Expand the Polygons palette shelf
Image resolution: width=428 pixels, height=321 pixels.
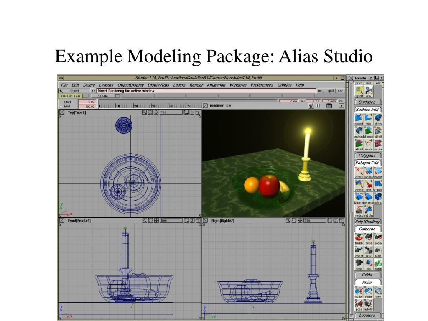pyautogui.click(x=367, y=155)
